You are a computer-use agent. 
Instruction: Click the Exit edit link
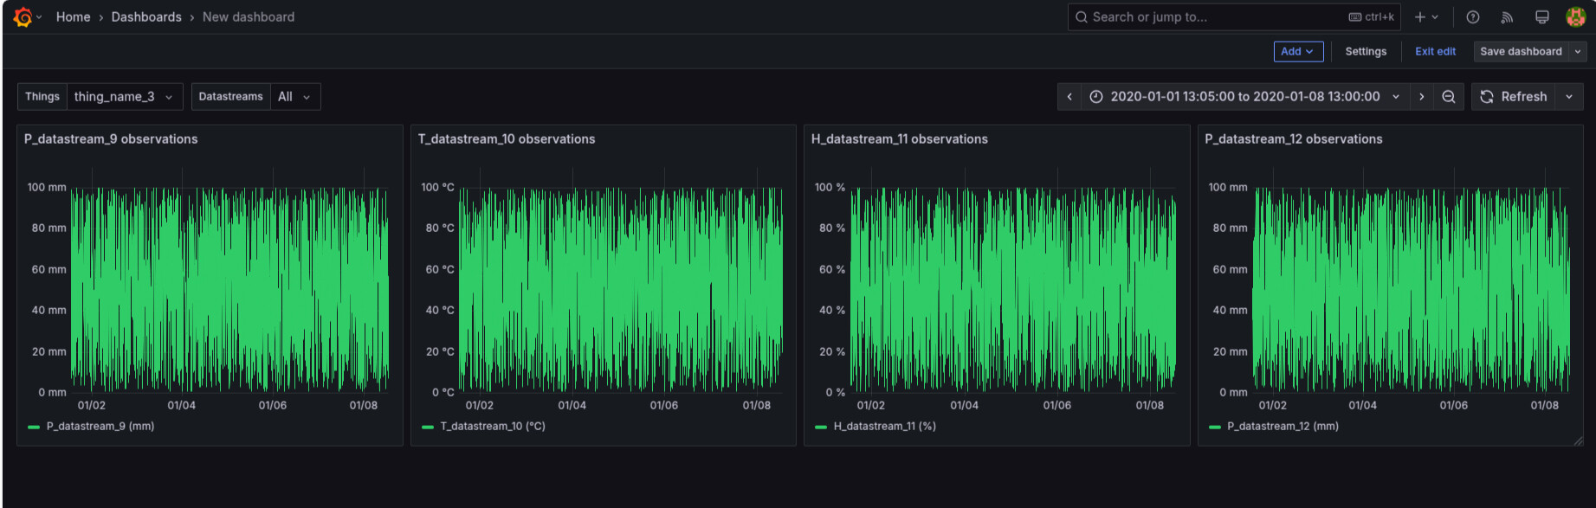[x=1435, y=52]
